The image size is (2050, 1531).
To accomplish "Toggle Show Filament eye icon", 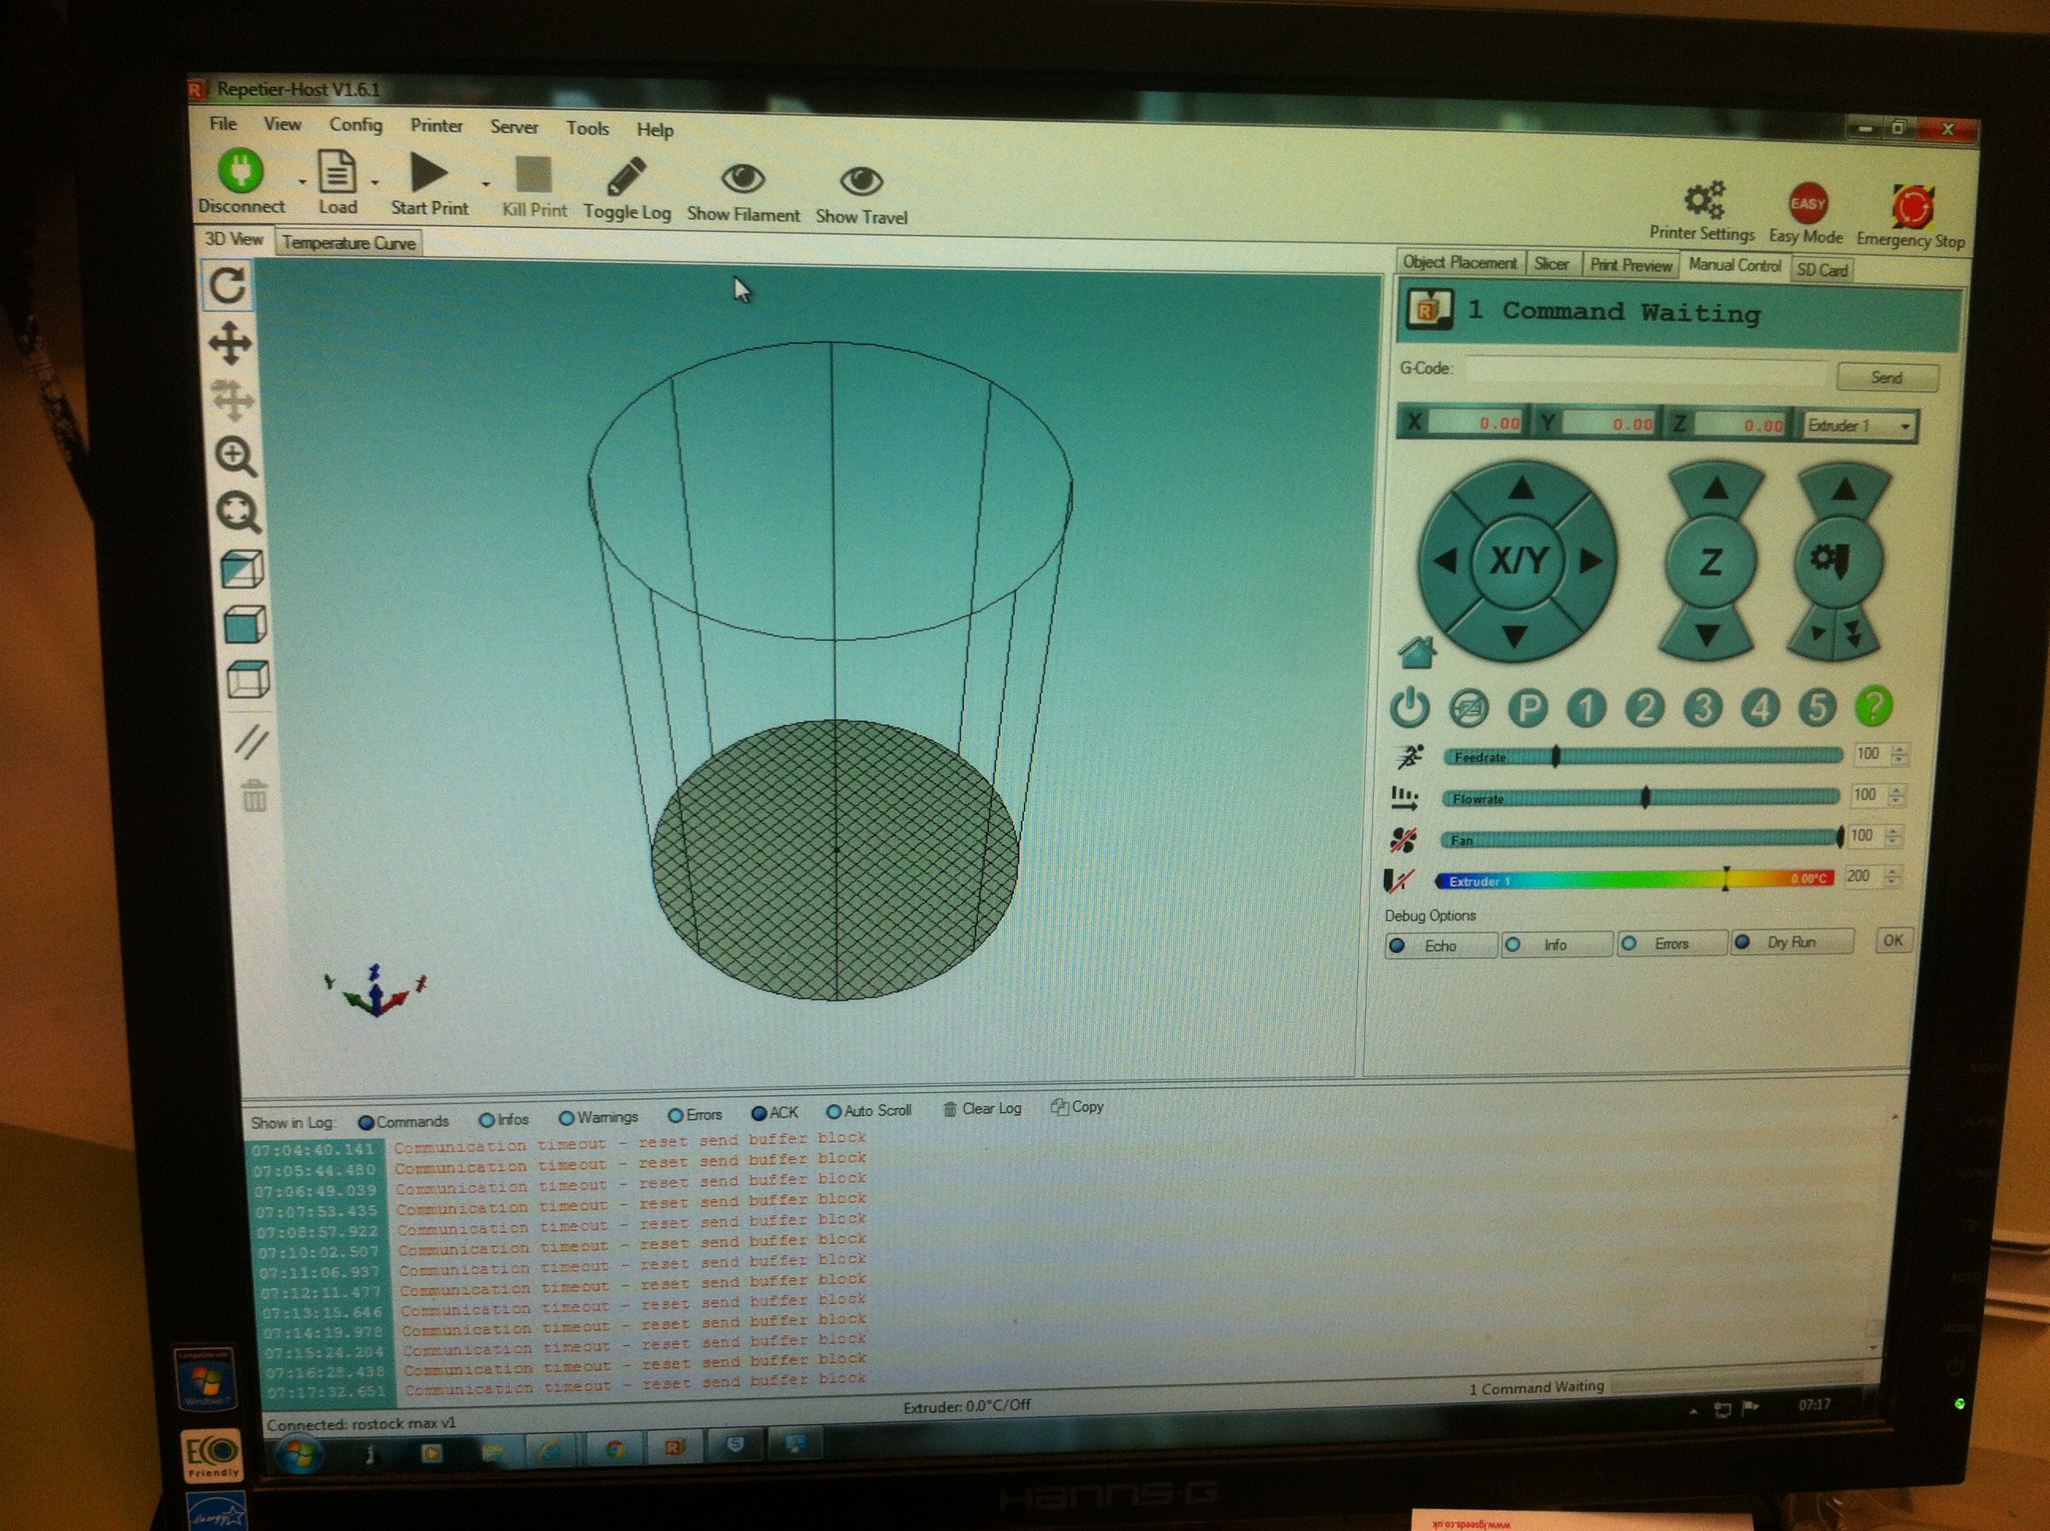I will [743, 179].
